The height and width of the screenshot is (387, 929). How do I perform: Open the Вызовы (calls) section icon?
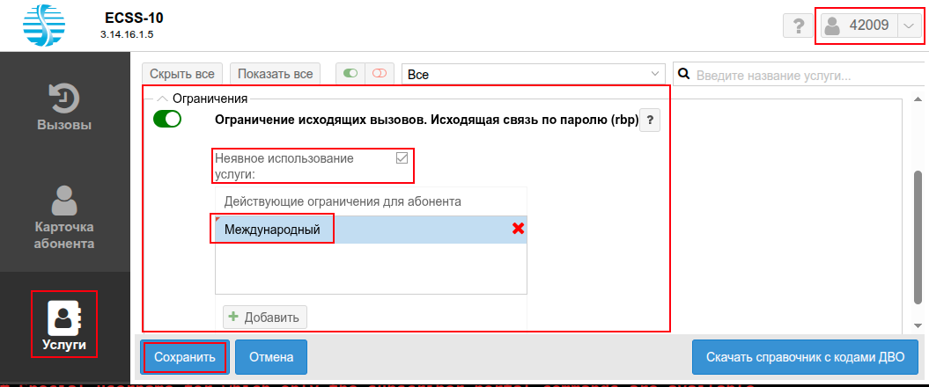click(64, 99)
